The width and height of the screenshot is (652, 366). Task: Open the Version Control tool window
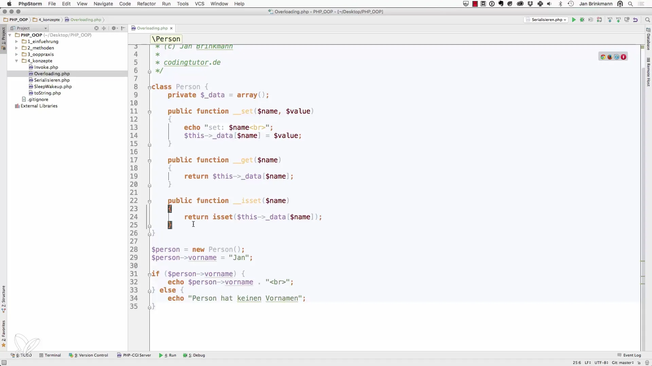click(88, 355)
